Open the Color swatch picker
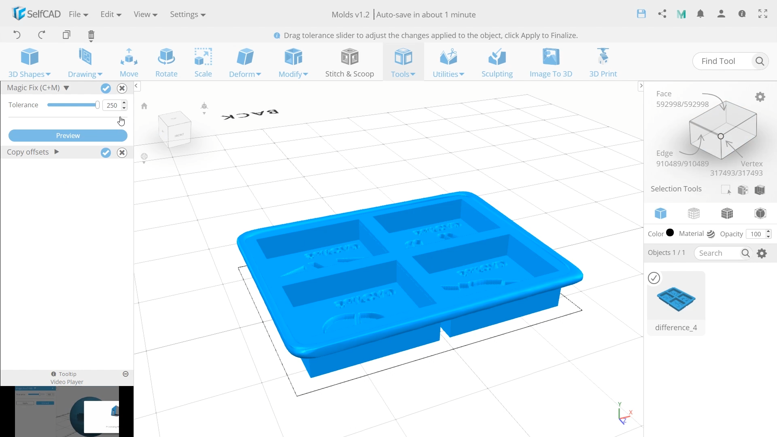The height and width of the screenshot is (437, 777). (669, 233)
